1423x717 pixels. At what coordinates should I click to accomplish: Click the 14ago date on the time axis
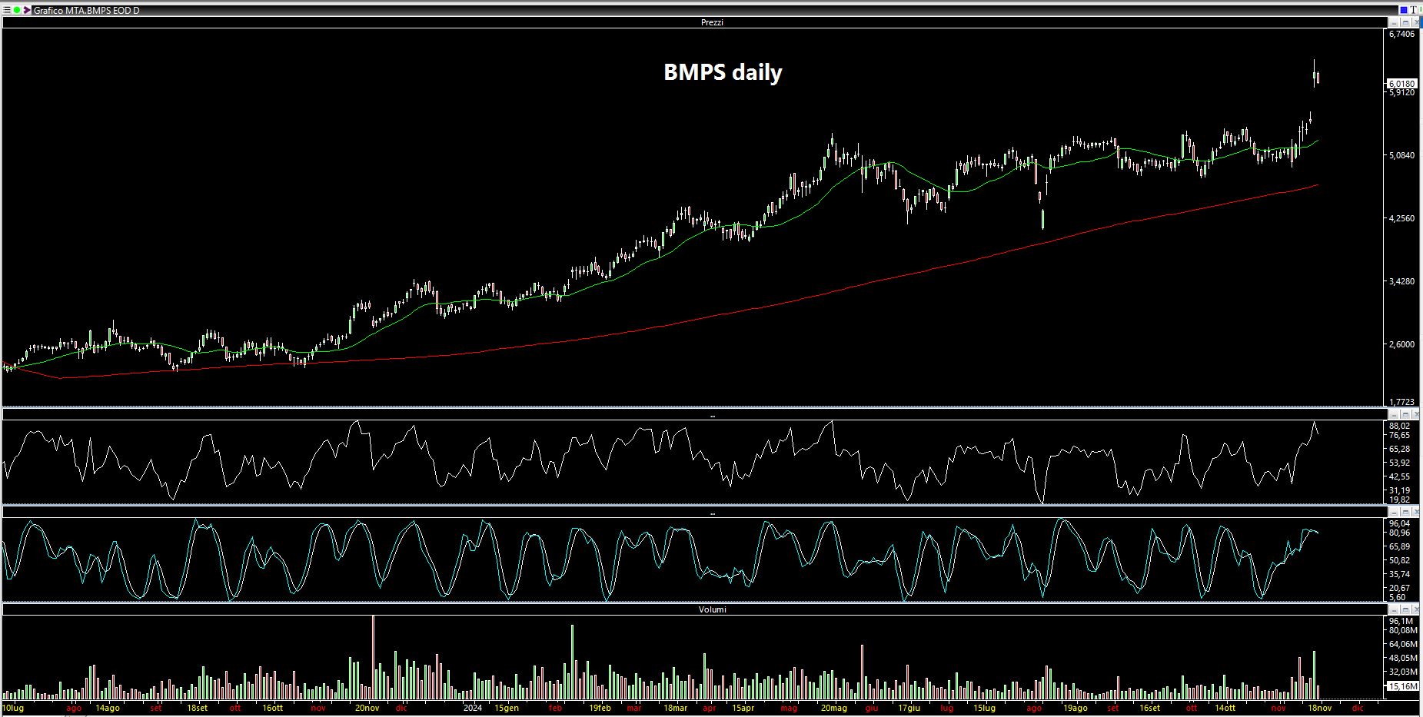(x=107, y=708)
